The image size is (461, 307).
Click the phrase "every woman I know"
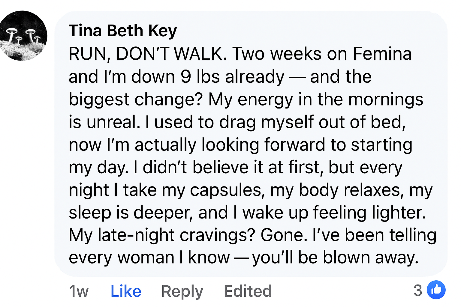point(149,258)
